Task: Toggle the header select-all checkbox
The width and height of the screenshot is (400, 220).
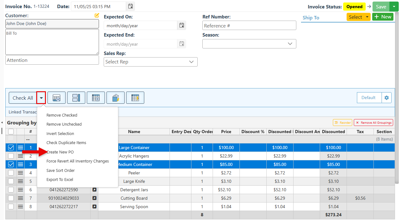Action: pos(11,132)
